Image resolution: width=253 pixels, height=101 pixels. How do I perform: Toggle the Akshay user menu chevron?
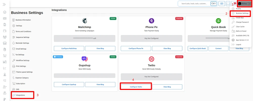pos(250,4)
